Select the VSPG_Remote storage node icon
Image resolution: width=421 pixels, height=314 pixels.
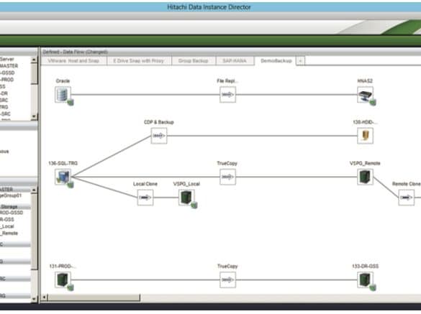point(365,177)
